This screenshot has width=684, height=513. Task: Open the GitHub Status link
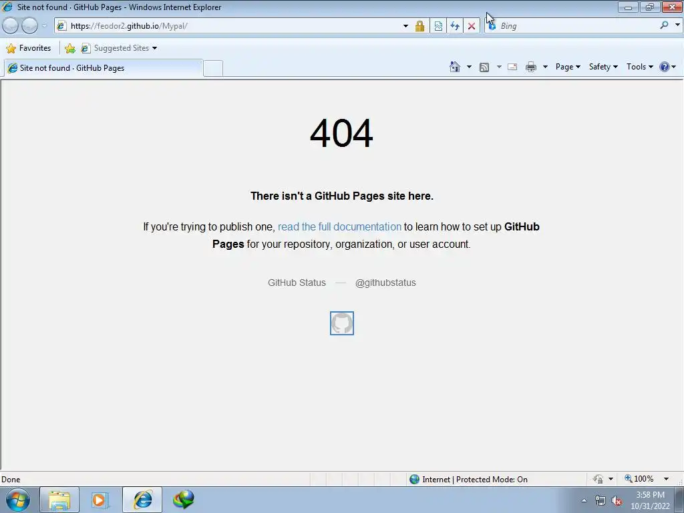pos(297,283)
